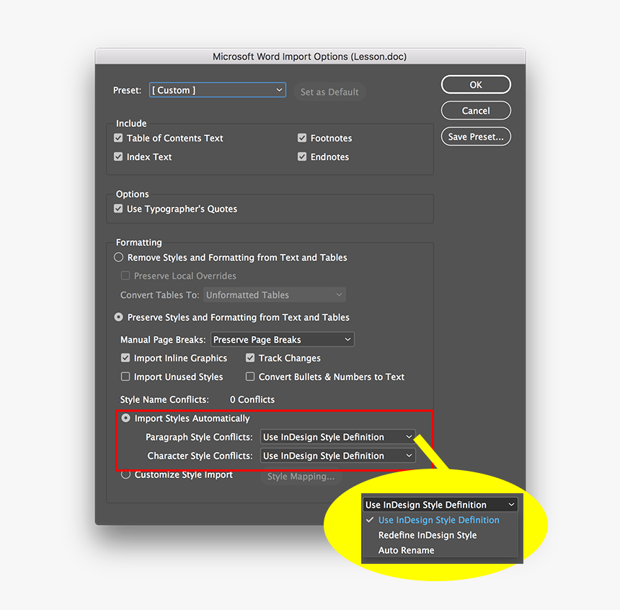Image resolution: width=620 pixels, height=610 pixels.
Task: Toggle Table of Contents Text checkbox
Action: click(118, 138)
